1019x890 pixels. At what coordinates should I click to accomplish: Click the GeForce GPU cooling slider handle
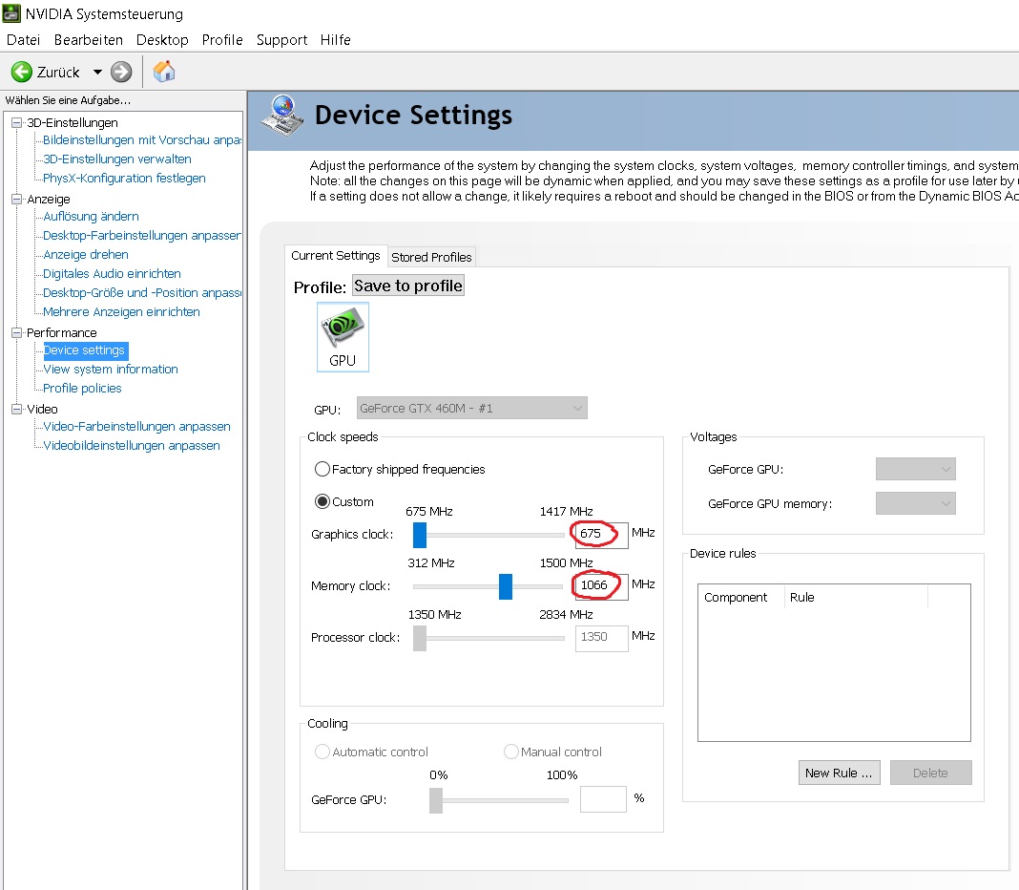point(436,800)
